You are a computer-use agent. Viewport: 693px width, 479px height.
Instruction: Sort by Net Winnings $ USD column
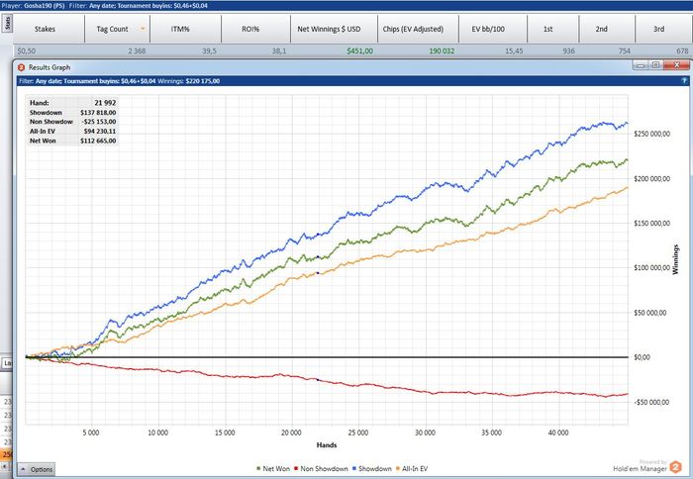[x=335, y=29]
